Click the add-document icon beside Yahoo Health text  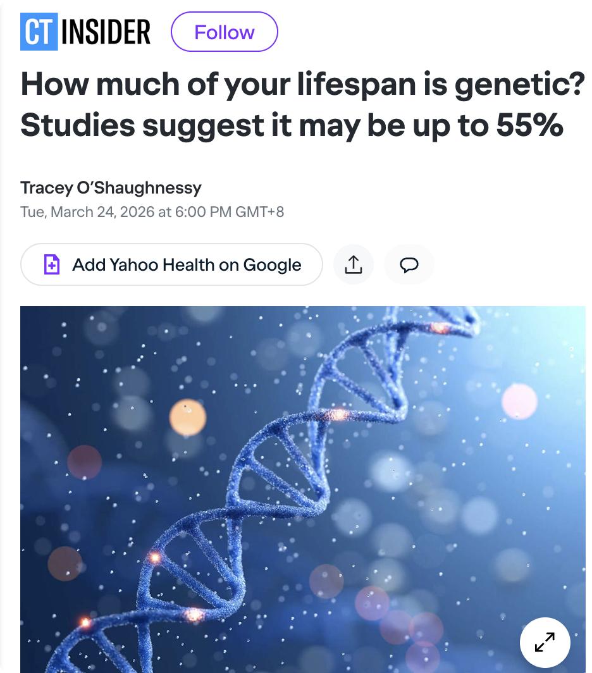pyautogui.click(x=52, y=264)
